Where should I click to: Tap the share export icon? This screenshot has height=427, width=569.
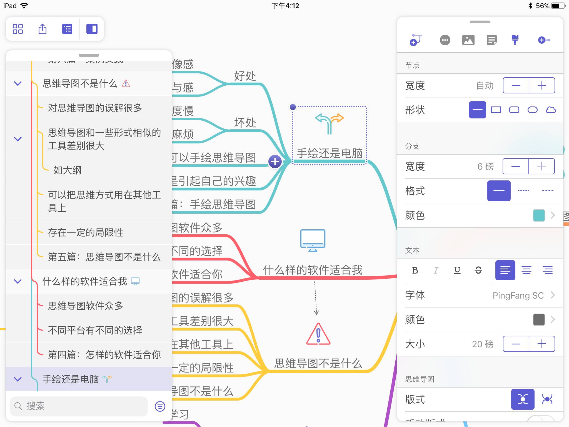point(42,29)
